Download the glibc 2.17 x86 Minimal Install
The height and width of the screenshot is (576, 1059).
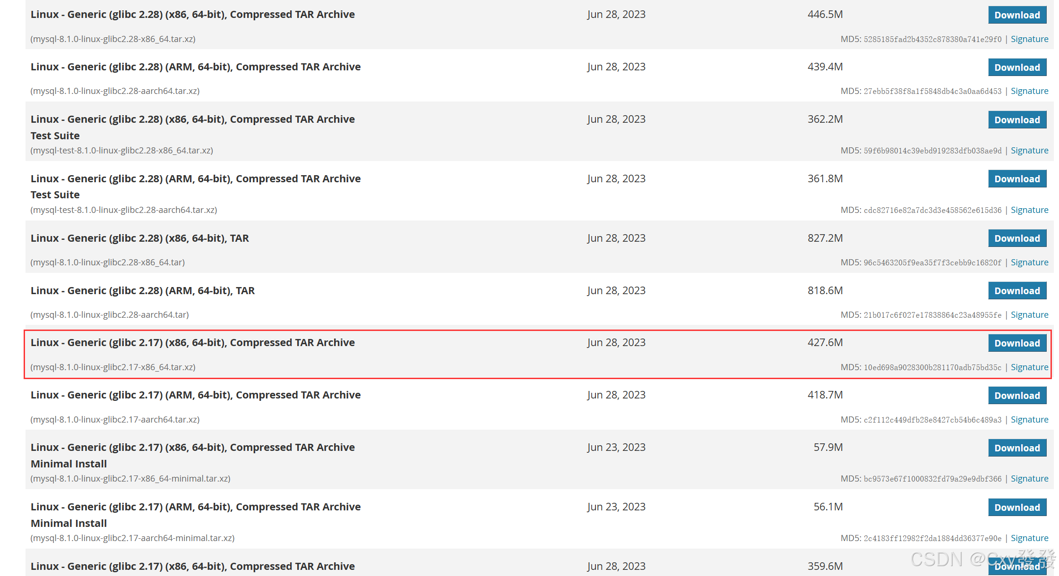point(1016,448)
